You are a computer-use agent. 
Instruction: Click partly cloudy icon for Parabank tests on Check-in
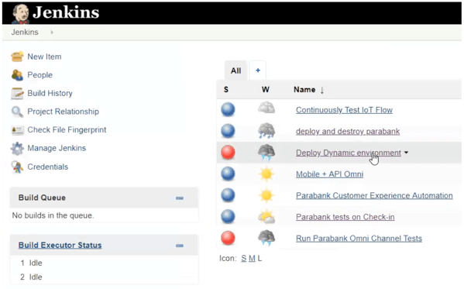pos(266,217)
